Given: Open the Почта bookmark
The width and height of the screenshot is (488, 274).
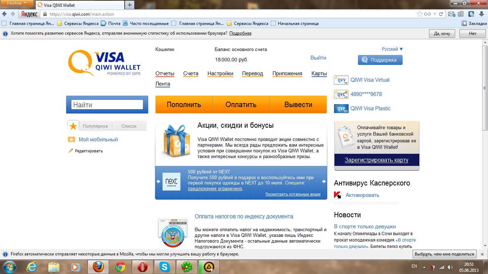Looking at the screenshot, I should (111, 24).
